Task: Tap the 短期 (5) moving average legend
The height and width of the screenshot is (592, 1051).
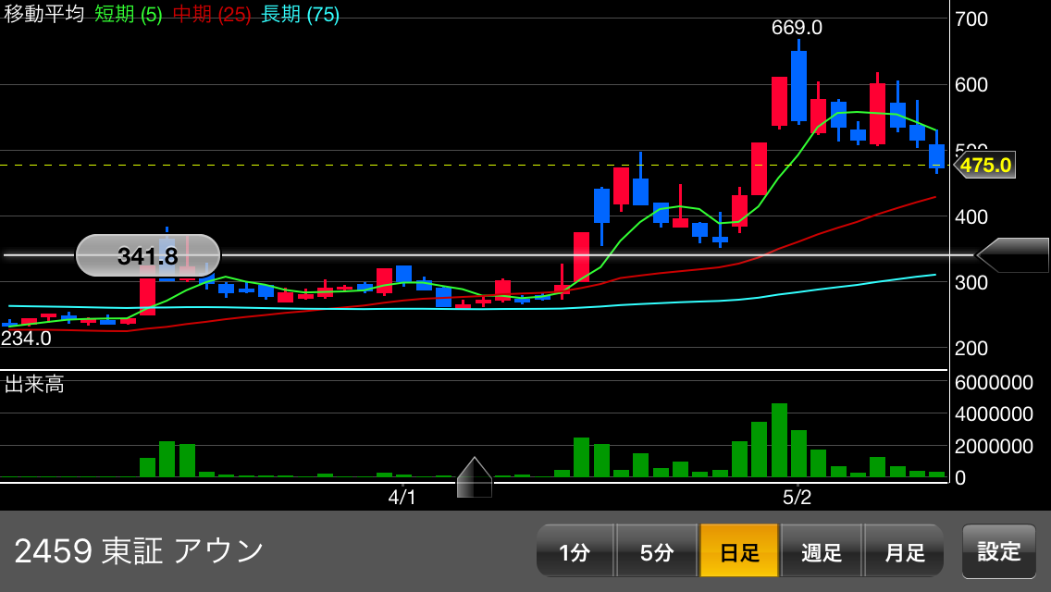Action: [128, 14]
